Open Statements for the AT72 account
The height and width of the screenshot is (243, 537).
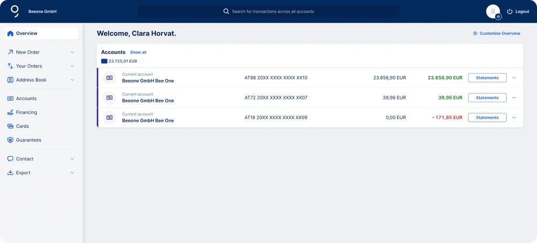pyautogui.click(x=487, y=98)
